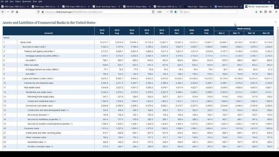Open the Library icon
This screenshot has width=279, height=157.
click(261, 12)
